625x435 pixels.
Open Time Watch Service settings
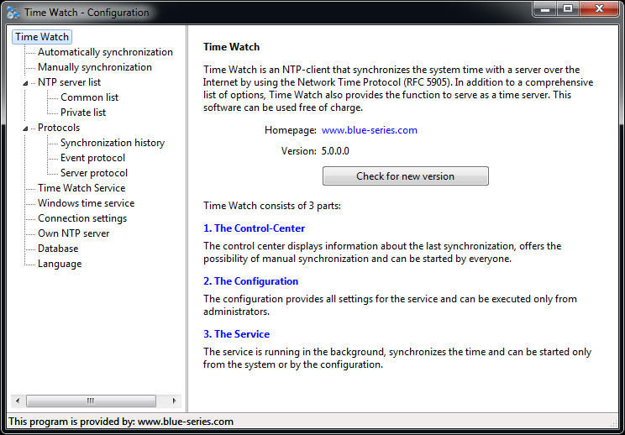tap(81, 188)
